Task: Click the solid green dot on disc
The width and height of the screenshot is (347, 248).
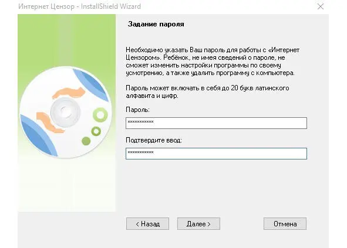Action: 86,141
